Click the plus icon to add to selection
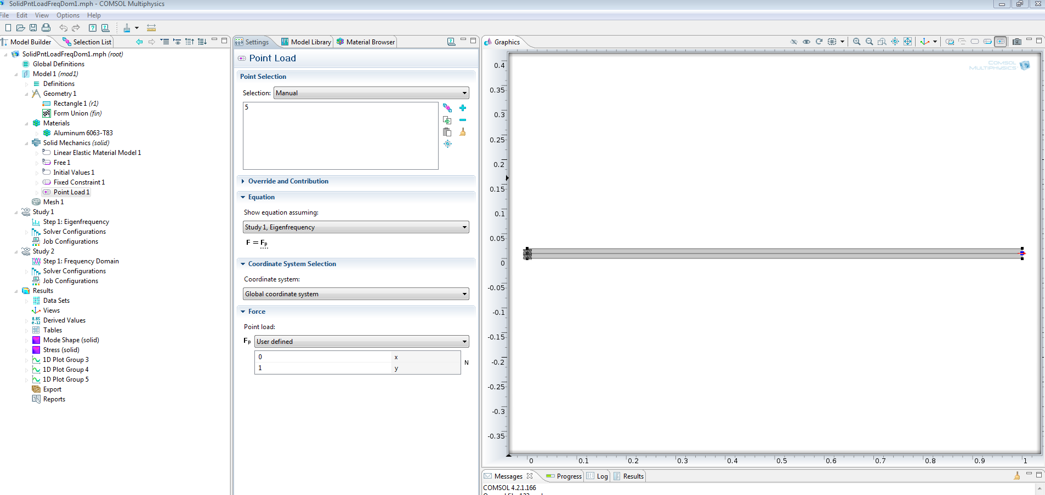 pos(463,108)
